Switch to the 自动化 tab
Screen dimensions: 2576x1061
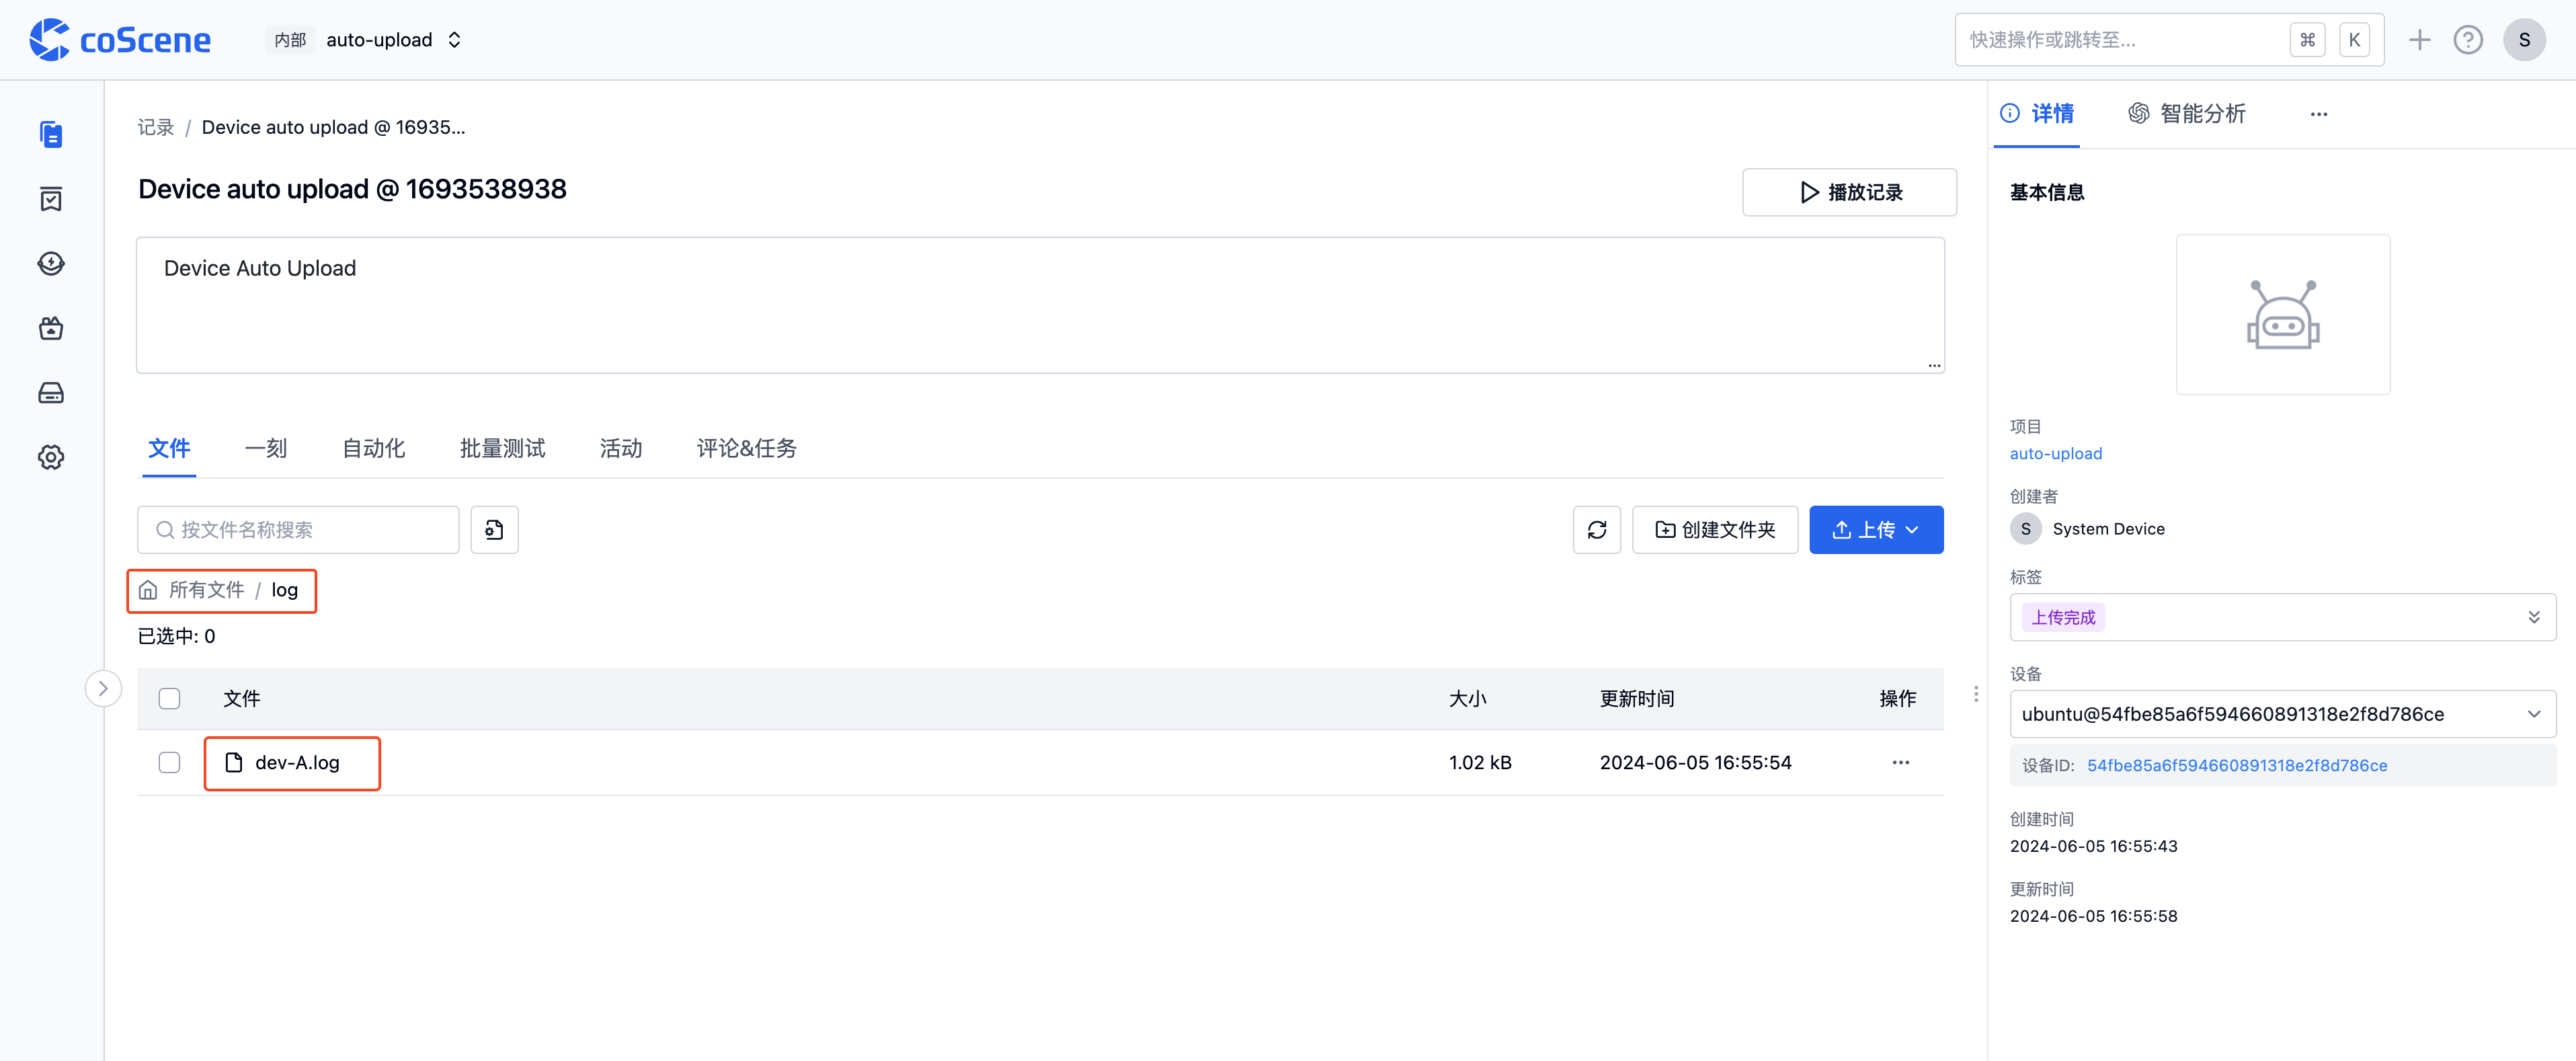[x=374, y=448]
